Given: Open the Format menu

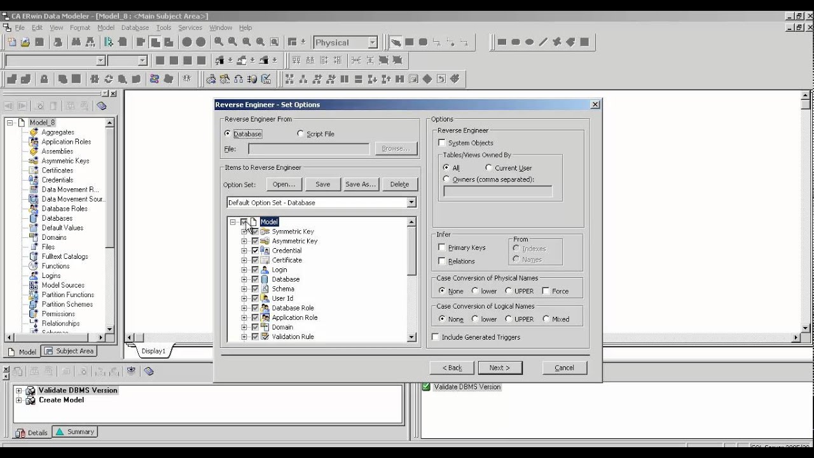Looking at the screenshot, I should (80, 28).
